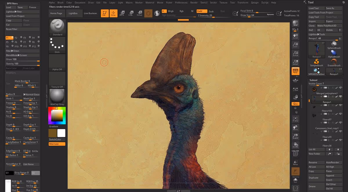
Task: Enable Zsub sculpt mode
Action: point(211,11)
